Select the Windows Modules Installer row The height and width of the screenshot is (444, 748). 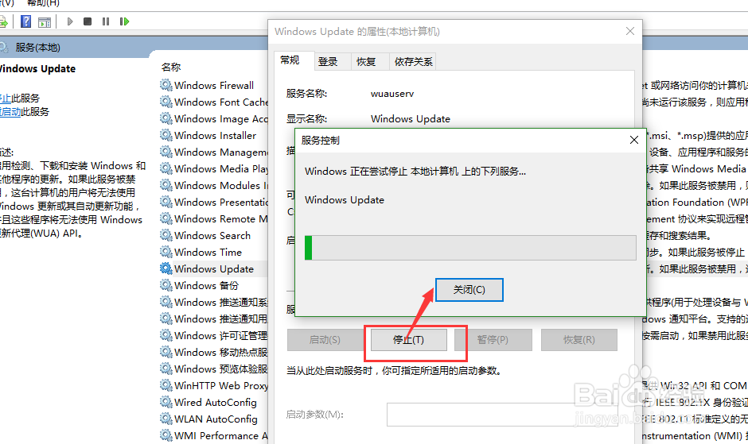coord(214,185)
